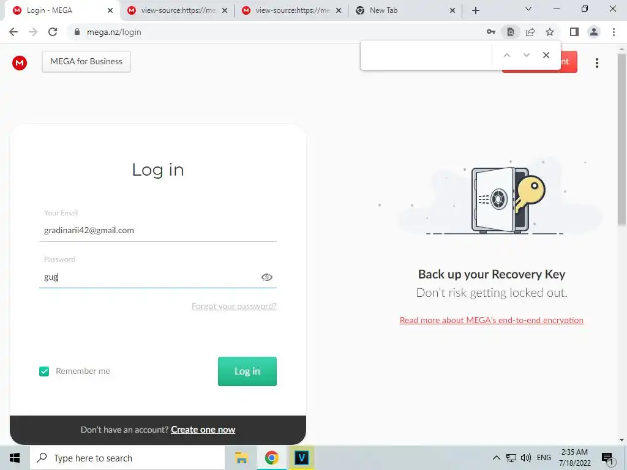Show hidden system tray icons
The height and width of the screenshot is (470, 627).
[496, 458]
